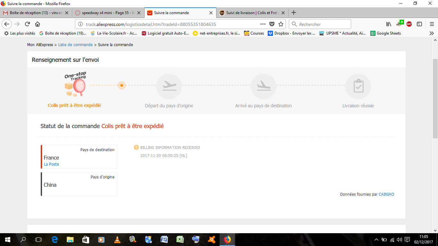This screenshot has height=246, width=438.
Task: Select the Suivre la commande tab
Action: (180, 13)
